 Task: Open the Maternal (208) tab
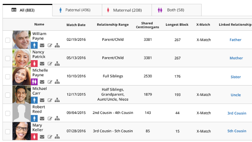point(127,10)
